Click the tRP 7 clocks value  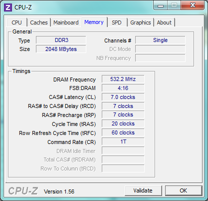pos(123,114)
